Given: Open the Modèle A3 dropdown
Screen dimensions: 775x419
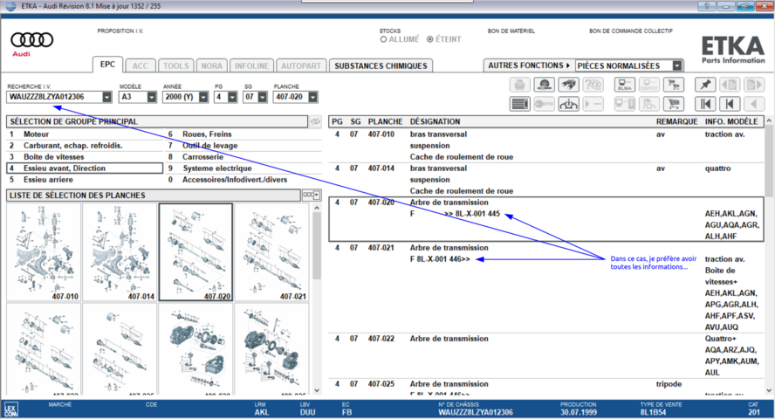Looking at the screenshot, I should pyautogui.click(x=151, y=98).
